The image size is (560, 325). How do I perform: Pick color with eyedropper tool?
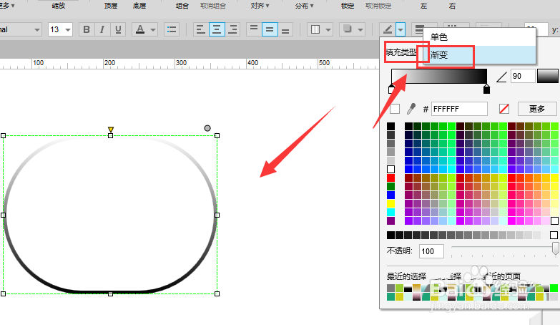click(x=411, y=109)
